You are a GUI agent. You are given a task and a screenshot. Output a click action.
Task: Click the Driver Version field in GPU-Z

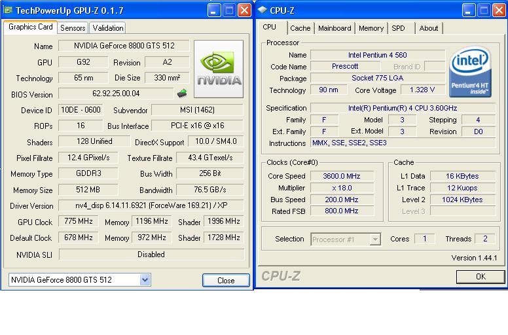pyautogui.click(x=151, y=205)
